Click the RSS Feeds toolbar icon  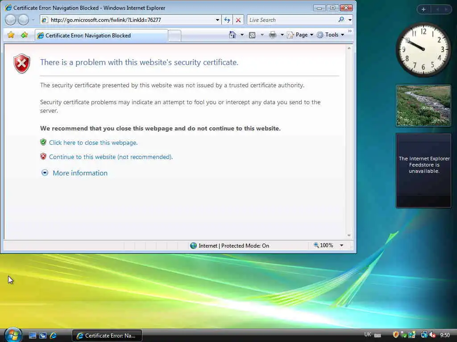pyautogui.click(x=252, y=35)
